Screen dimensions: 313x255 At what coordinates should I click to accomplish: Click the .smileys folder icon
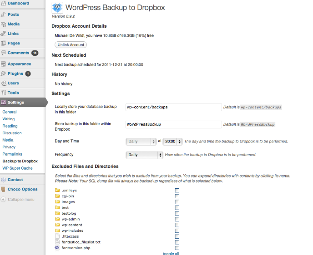57,190
